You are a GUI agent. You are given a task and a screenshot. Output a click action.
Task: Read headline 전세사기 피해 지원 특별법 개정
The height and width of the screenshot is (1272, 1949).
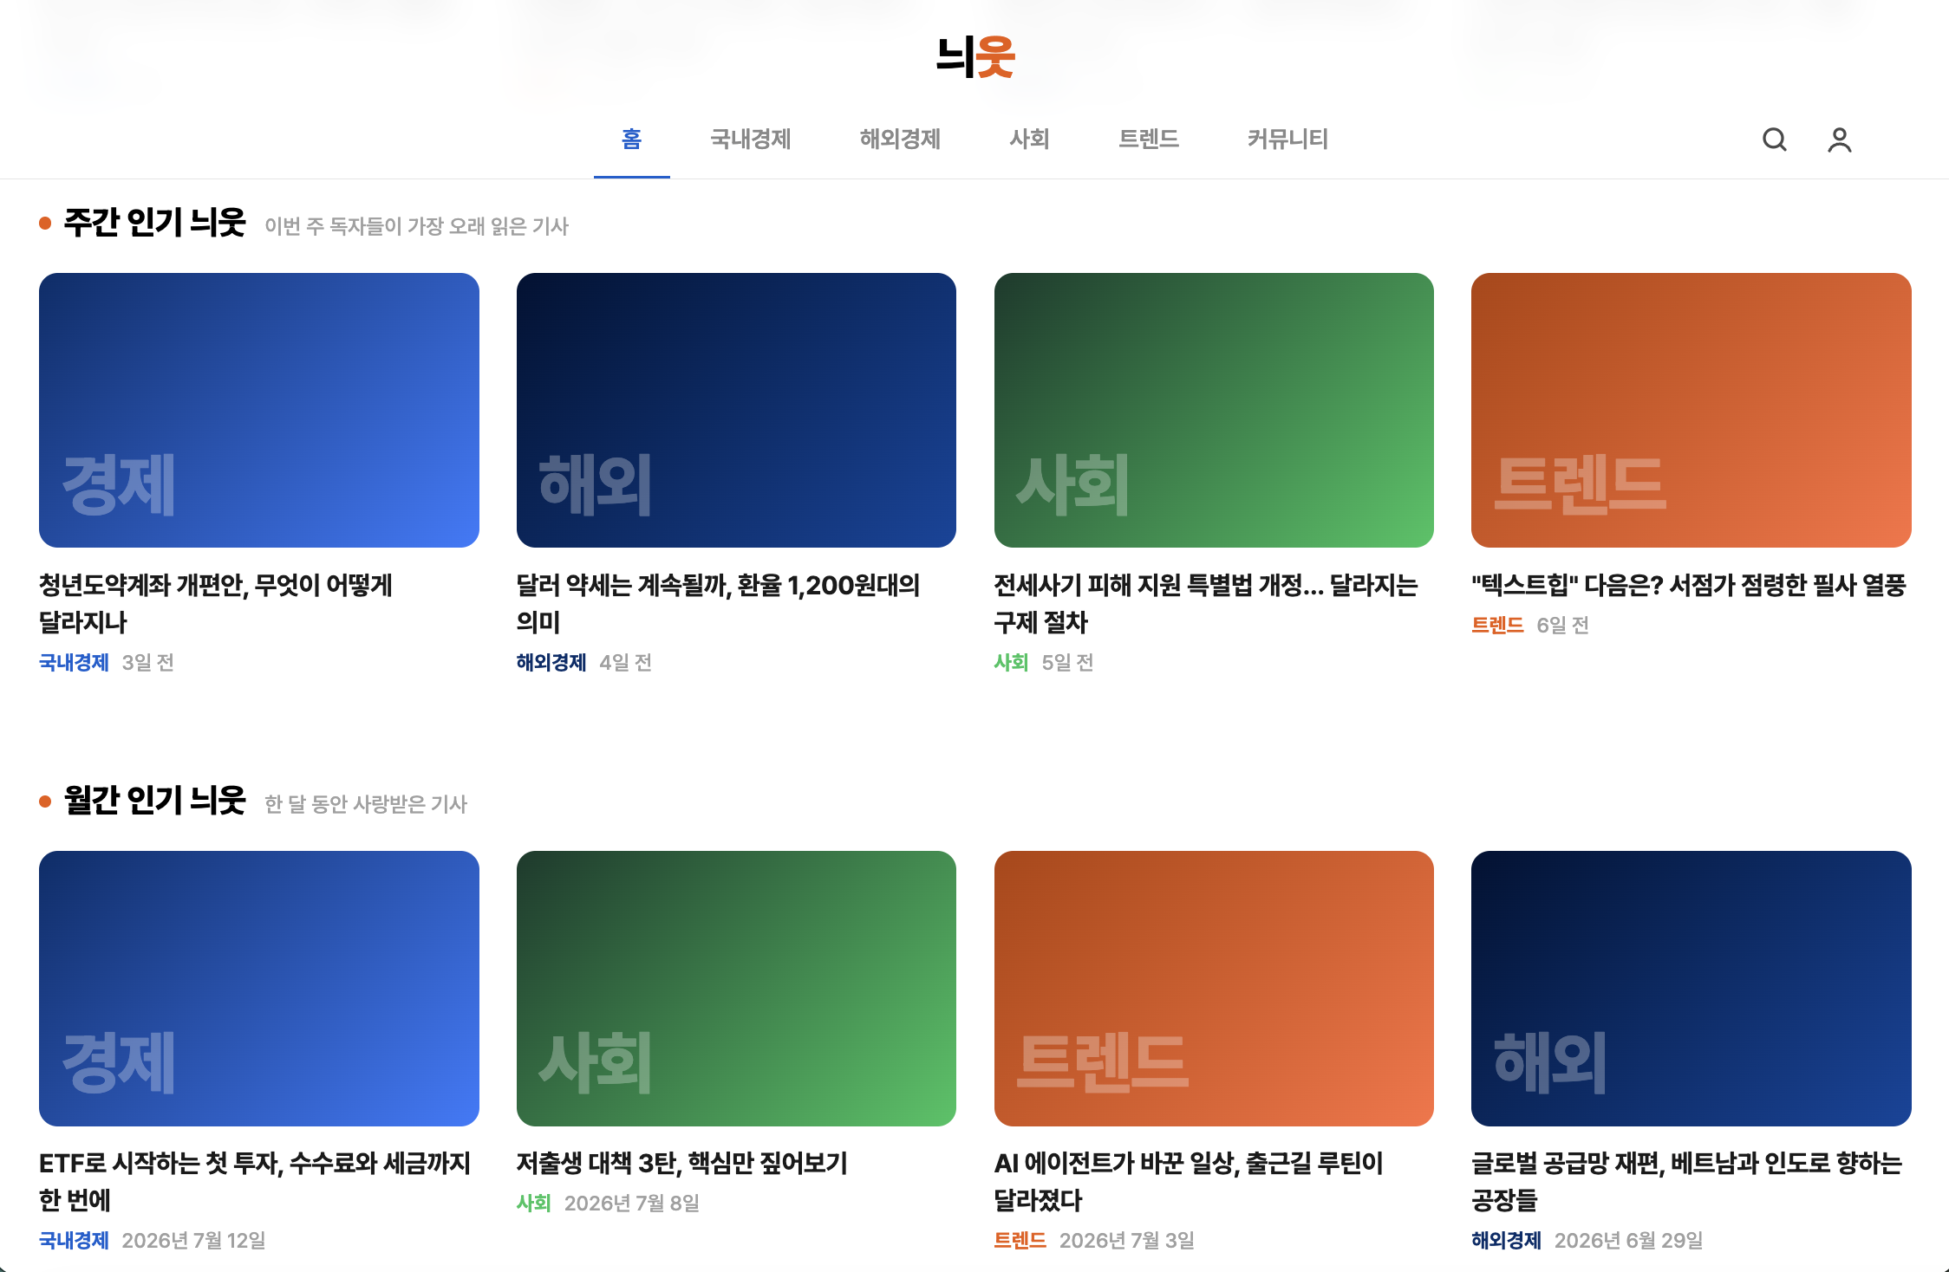pos(1206,603)
